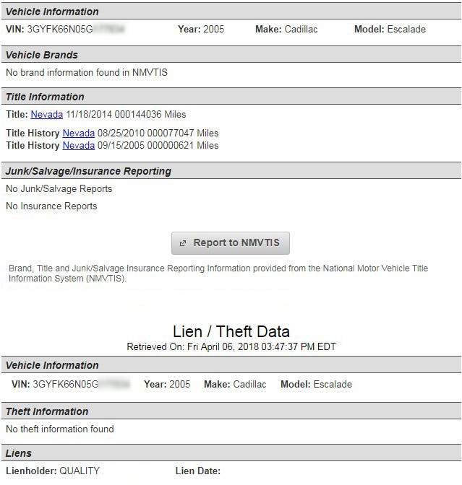Click 'No Insurance Reports' text

coord(51,206)
